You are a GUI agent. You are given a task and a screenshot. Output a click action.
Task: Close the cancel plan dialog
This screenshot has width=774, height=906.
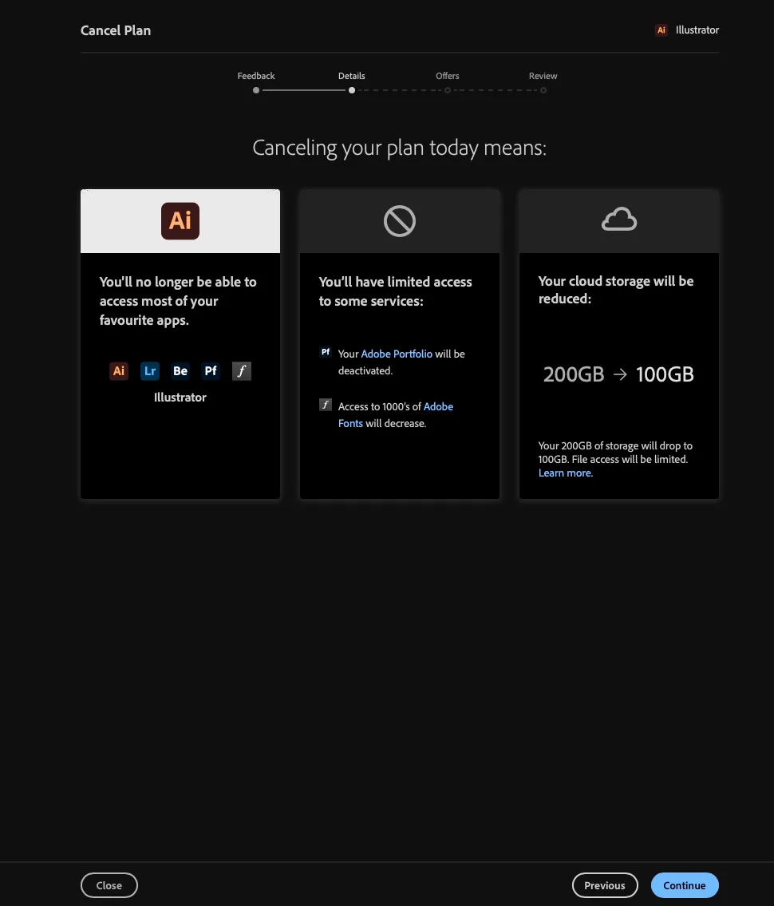tap(109, 885)
